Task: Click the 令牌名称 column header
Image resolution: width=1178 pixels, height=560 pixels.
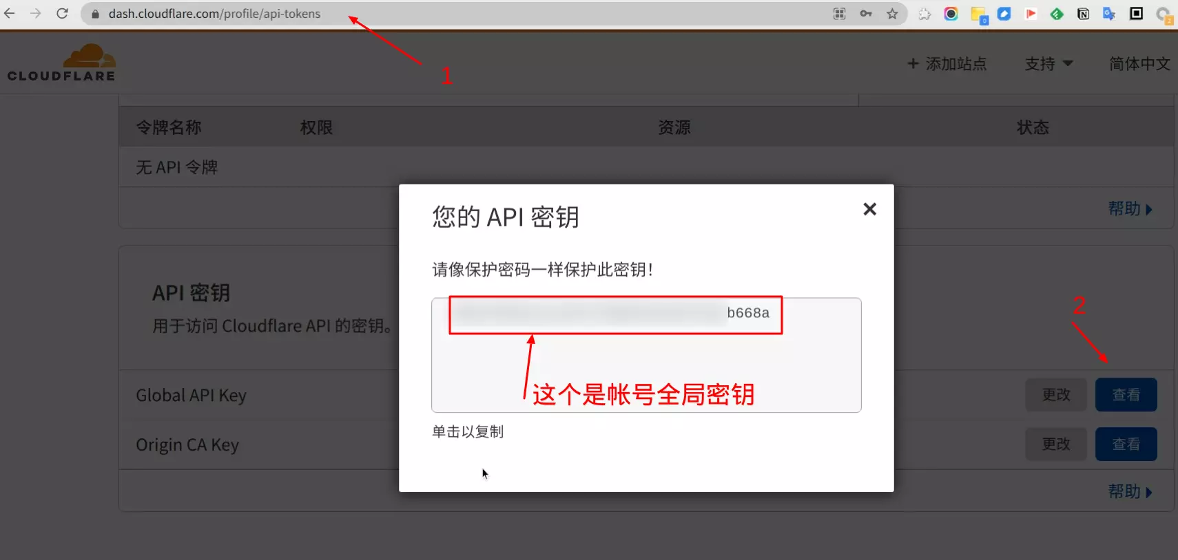Action: 169,127
